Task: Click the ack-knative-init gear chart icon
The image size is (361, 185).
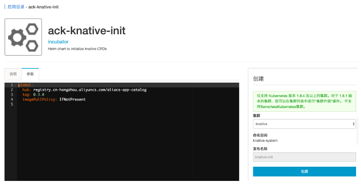Action: [23, 37]
